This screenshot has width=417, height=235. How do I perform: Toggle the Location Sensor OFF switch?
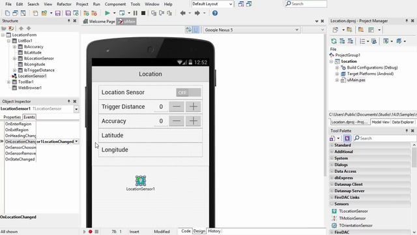click(188, 93)
